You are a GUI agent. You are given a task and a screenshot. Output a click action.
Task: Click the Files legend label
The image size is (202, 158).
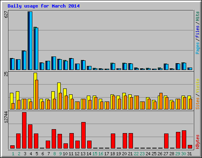coord(197,32)
